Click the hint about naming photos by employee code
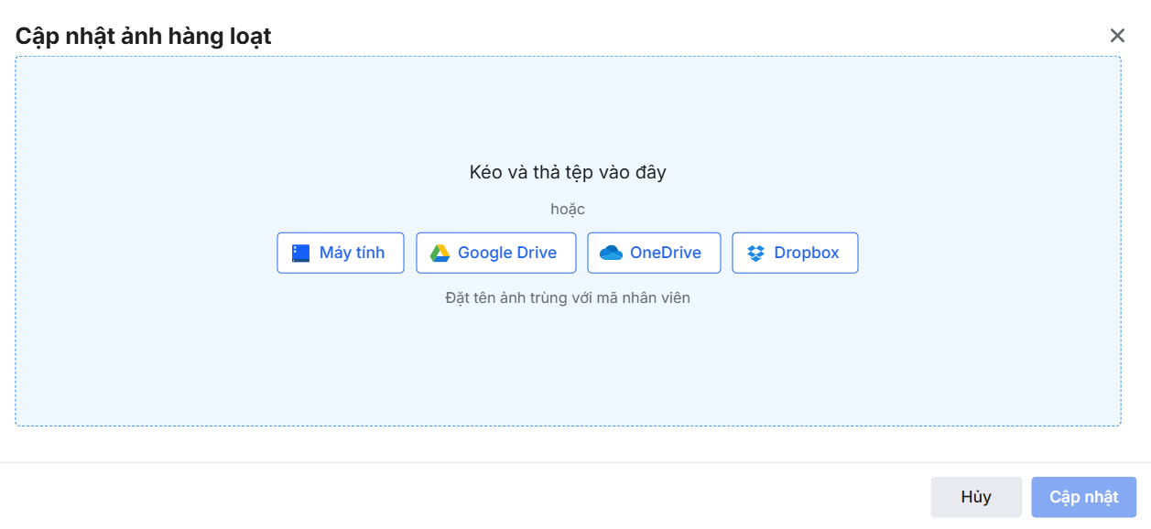The image size is (1151, 529). coord(568,297)
